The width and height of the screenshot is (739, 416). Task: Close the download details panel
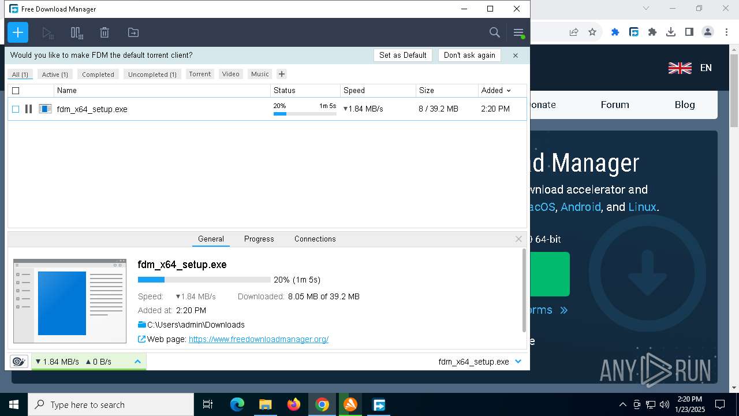518,239
